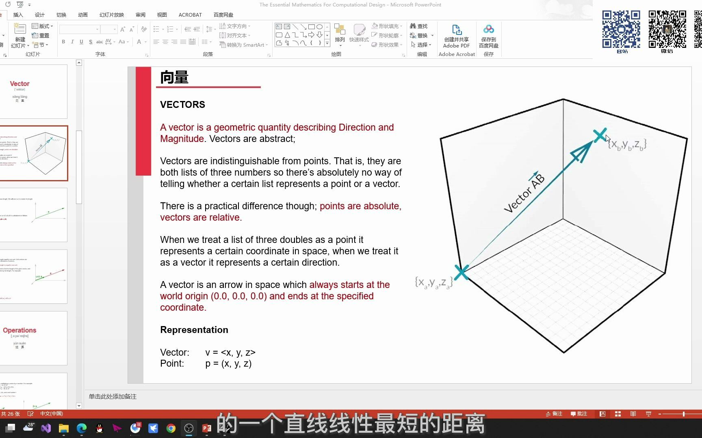Image resolution: width=702 pixels, height=438 pixels.
Task: Switch to Reading view
Action: point(633,414)
